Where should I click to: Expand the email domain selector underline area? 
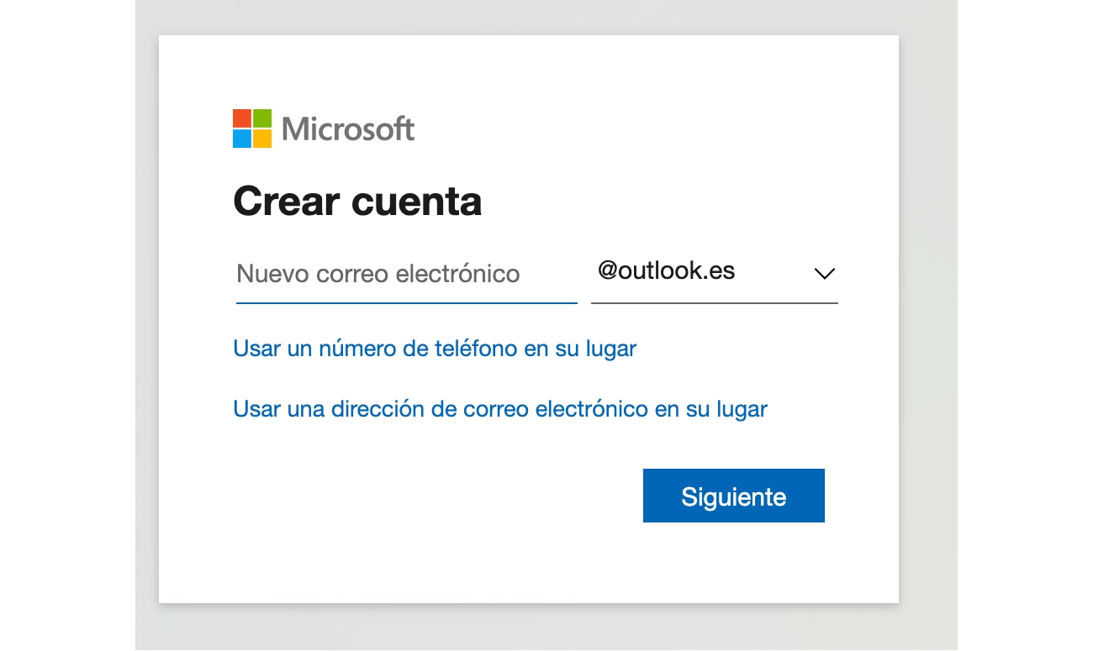(x=715, y=302)
